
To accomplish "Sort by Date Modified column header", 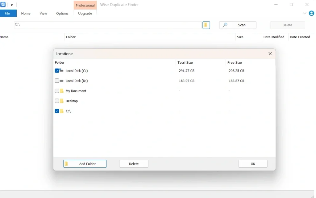I will 274,37.
